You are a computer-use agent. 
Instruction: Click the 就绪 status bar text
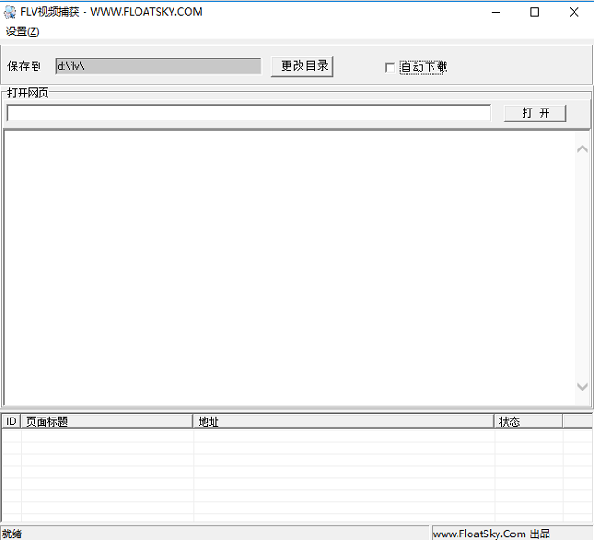(13, 534)
